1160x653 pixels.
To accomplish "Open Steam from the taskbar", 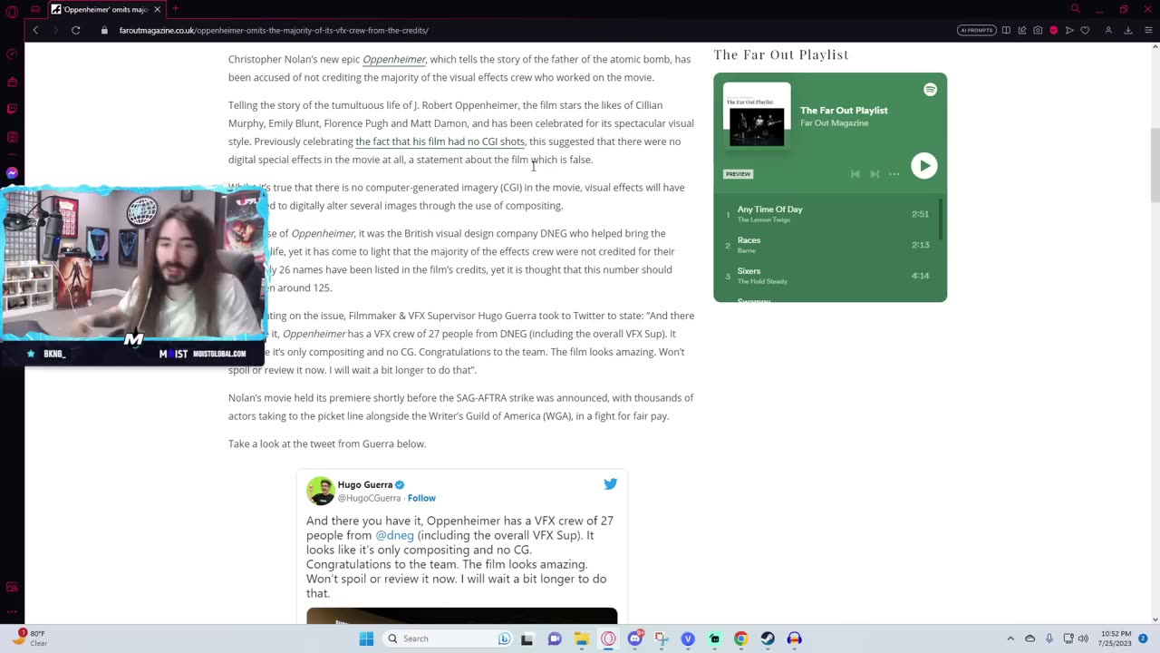I will pos(768,638).
